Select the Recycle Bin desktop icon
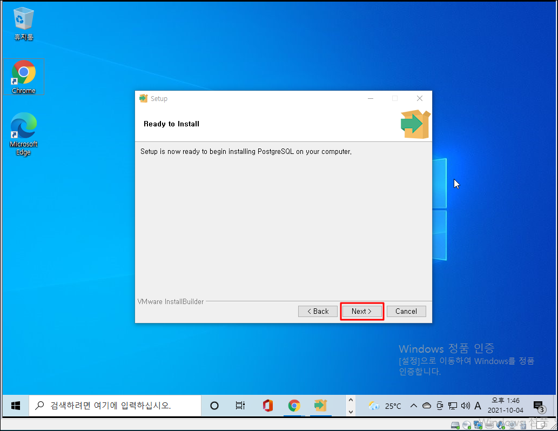Image resolution: width=558 pixels, height=431 pixels. click(x=23, y=23)
